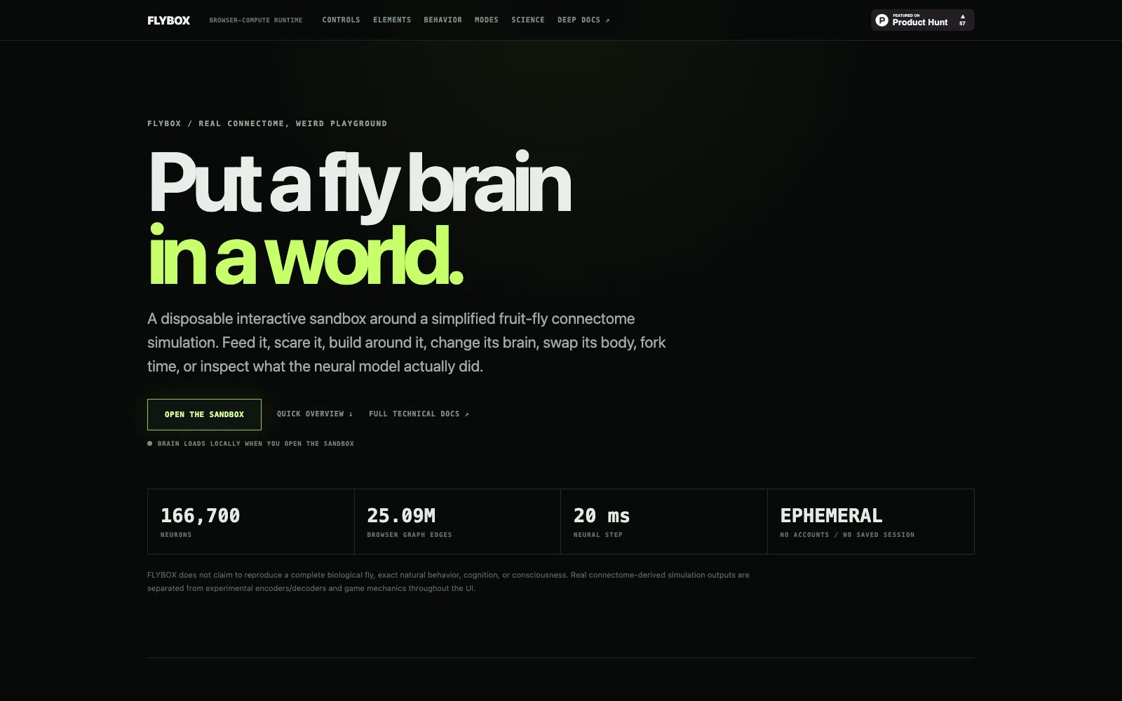Image resolution: width=1122 pixels, height=701 pixels.
Task: Click the Product Hunt upvote arrow
Action: (x=962, y=16)
